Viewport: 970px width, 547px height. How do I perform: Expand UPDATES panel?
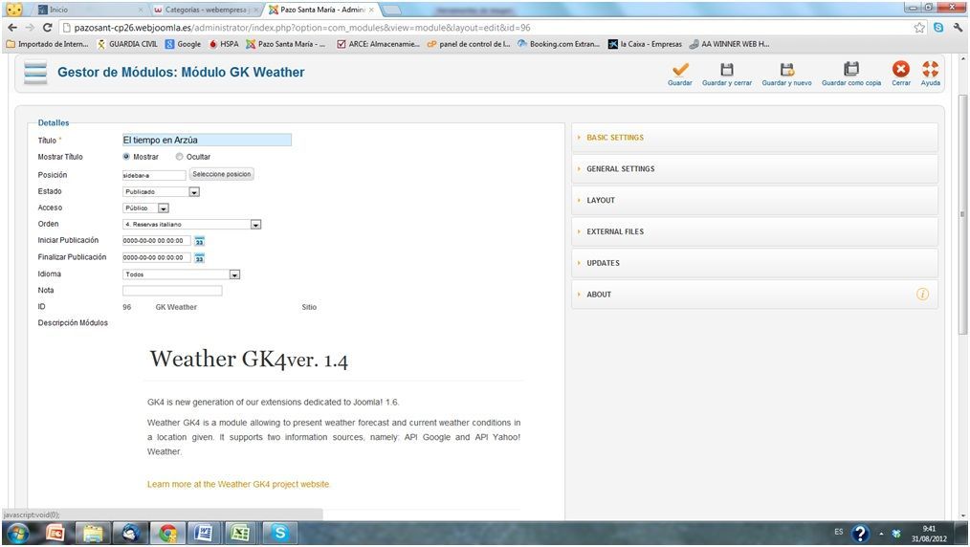(x=755, y=263)
